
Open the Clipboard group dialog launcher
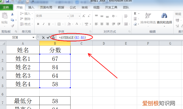click(x=16, y=31)
